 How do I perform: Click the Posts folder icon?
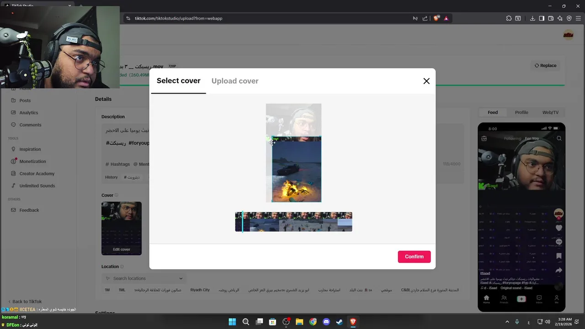pos(13,101)
